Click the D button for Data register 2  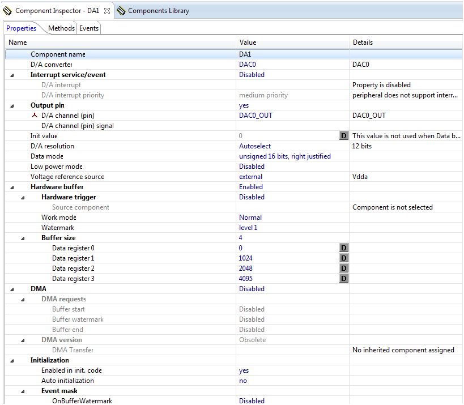click(343, 268)
